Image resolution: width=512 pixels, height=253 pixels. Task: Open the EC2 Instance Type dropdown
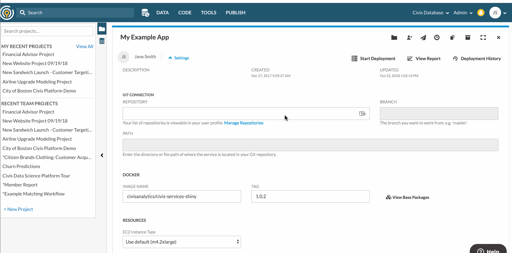coord(181,242)
